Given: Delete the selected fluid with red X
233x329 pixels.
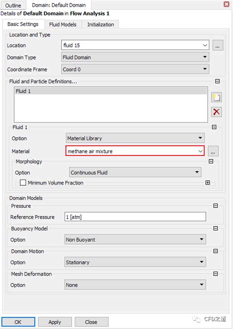Looking at the screenshot, I should (x=216, y=112).
